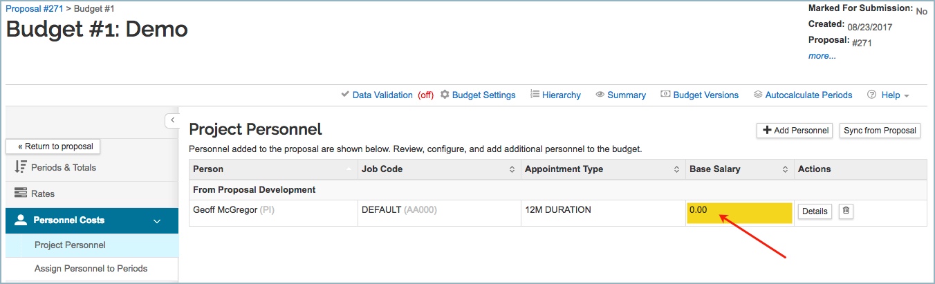Screen dimensions: 935x284
Task: Open Budget Versions
Action: point(699,95)
